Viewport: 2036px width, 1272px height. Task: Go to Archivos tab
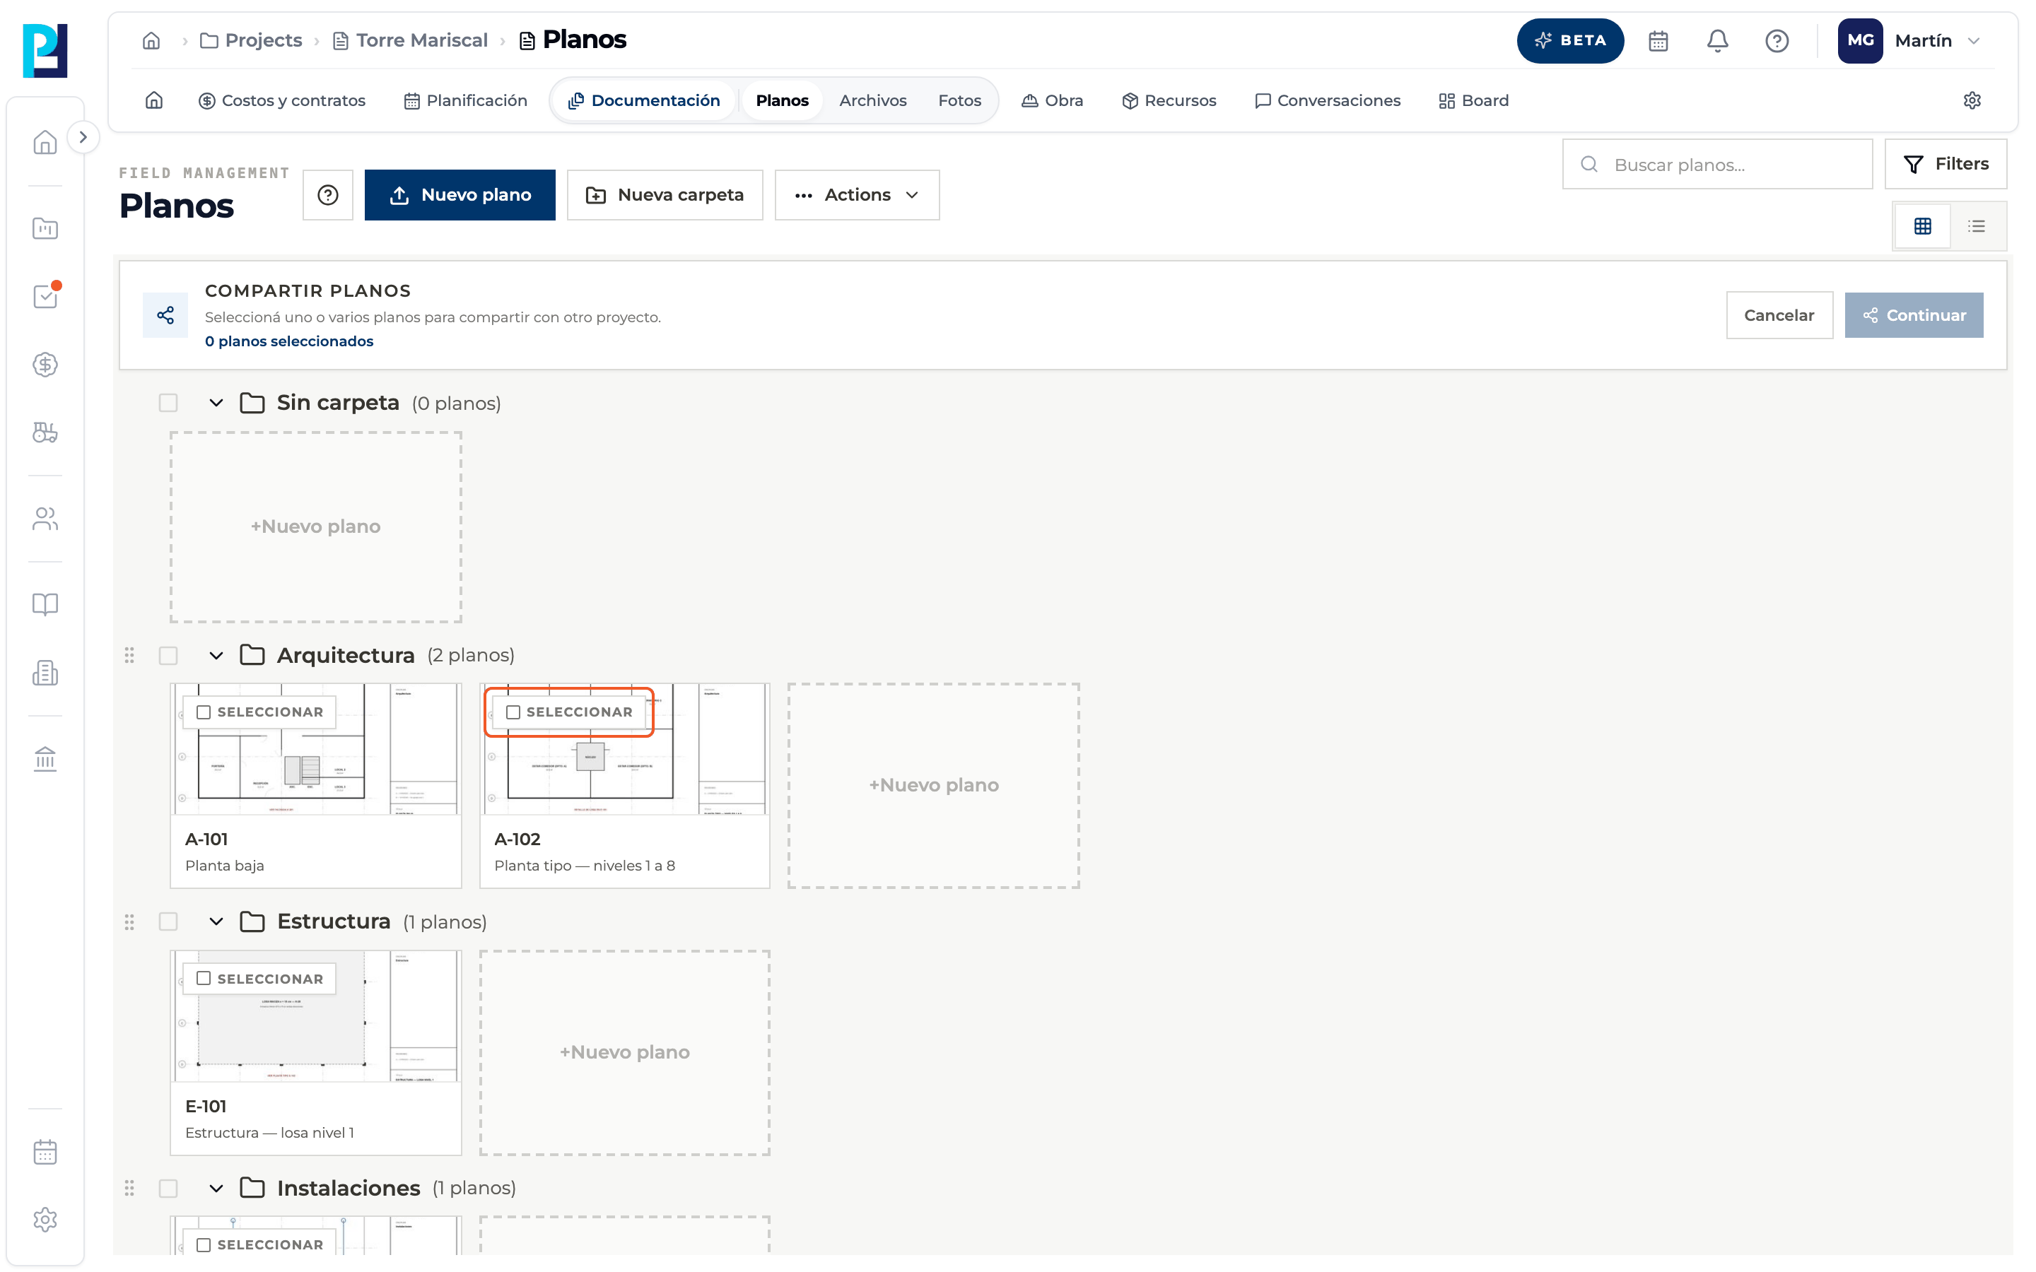(872, 100)
